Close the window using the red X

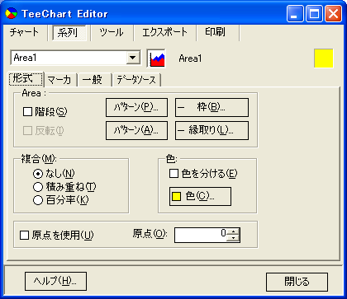click(334, 14)
